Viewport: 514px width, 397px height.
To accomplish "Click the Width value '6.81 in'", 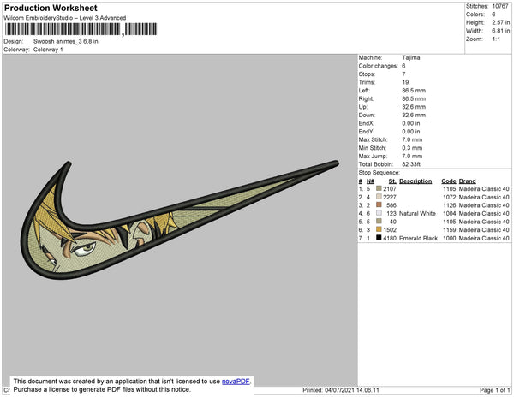I will (x=501, y=31).
